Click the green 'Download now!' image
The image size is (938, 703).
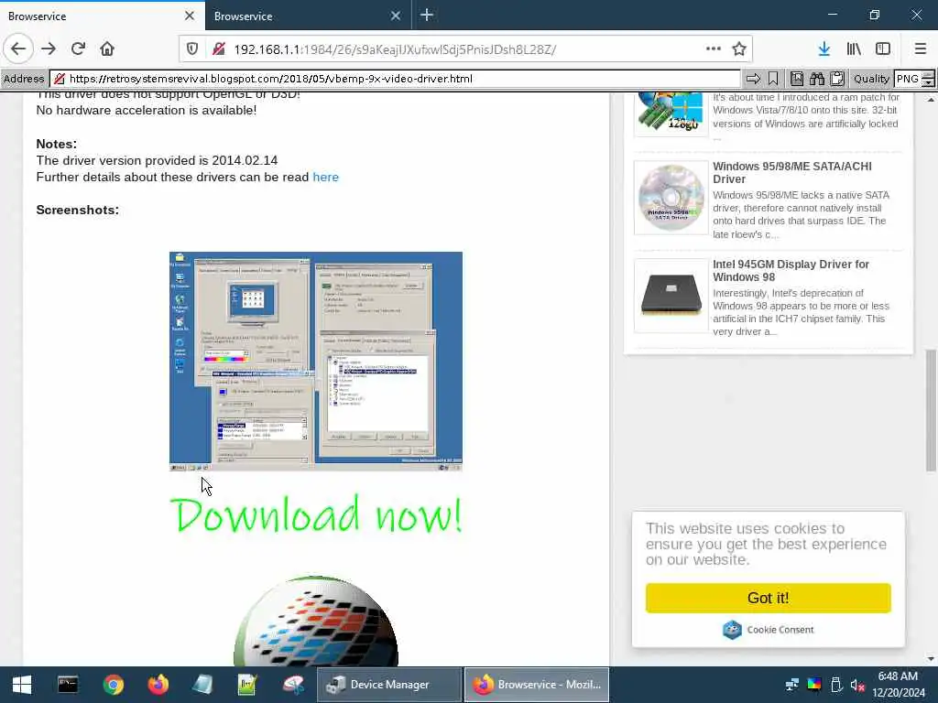pos(316,514)
